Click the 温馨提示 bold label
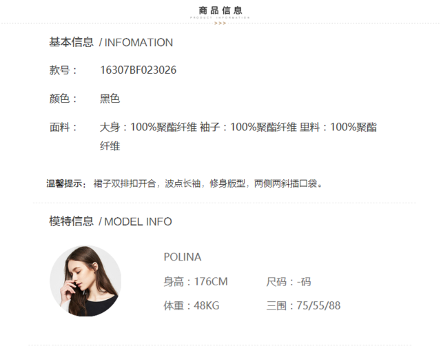 [x=66, y=183]
